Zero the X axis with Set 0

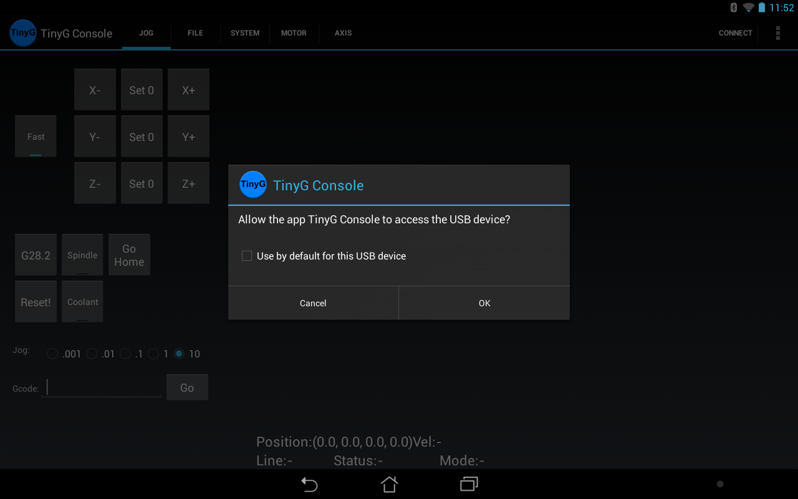point(142,90)
